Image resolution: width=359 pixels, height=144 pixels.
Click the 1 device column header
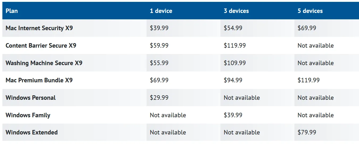[161, 11]
